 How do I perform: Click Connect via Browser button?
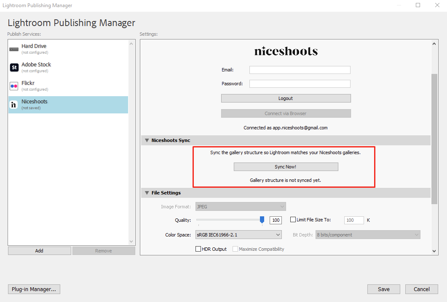286,113
